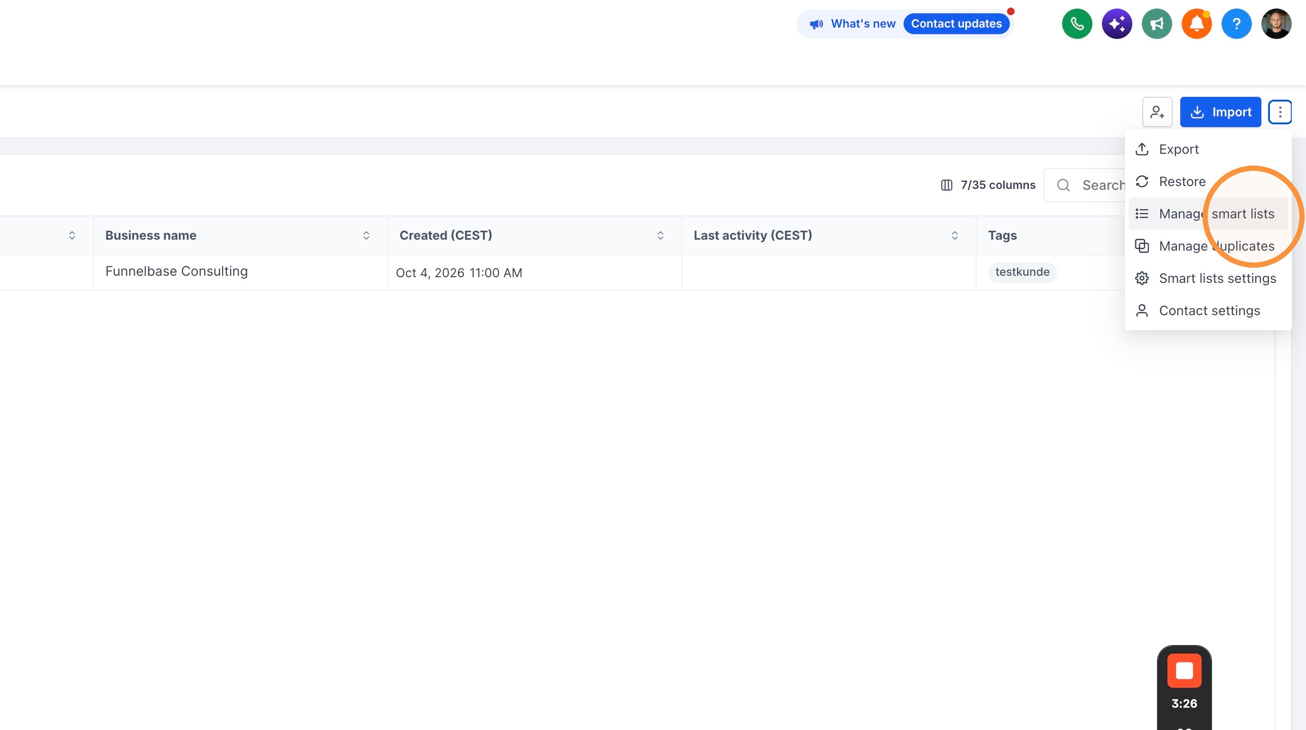The image size is (1306, 730).
Task: Open the green phone dialer icon
Action: pos(1077,24)
